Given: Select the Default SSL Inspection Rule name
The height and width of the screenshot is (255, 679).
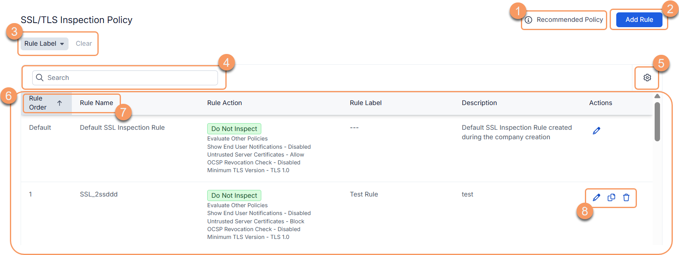Looking at the screenshot, I should pyautogui.click(x=122, y=128).
